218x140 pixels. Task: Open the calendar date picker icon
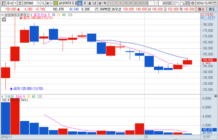(214, 3)
